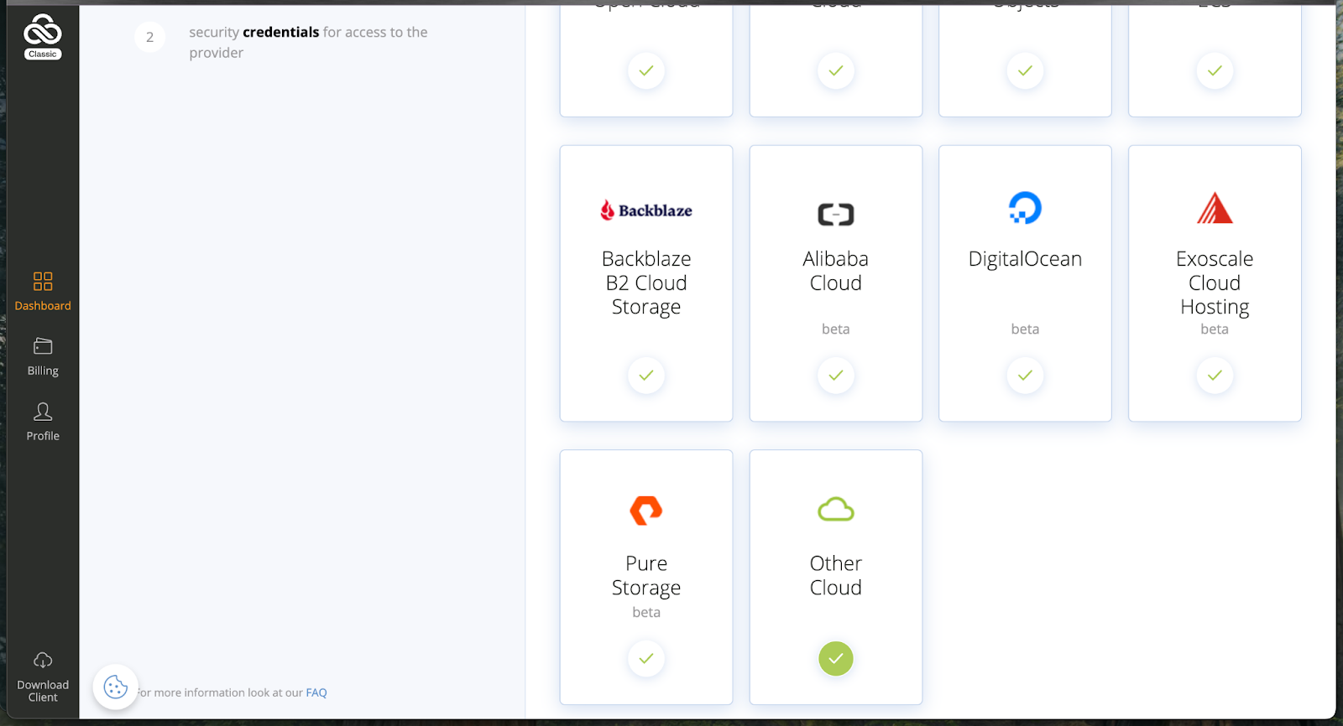This screenshot has width=1343, height=726.
Task: Select the Exoscale Cloud Hosting checkmark
Action: pyautogui.click(x=1215, y=376)
